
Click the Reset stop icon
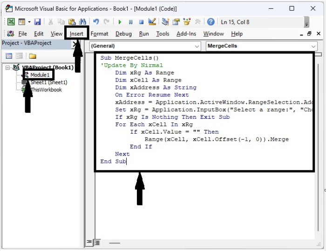(141, 22)
